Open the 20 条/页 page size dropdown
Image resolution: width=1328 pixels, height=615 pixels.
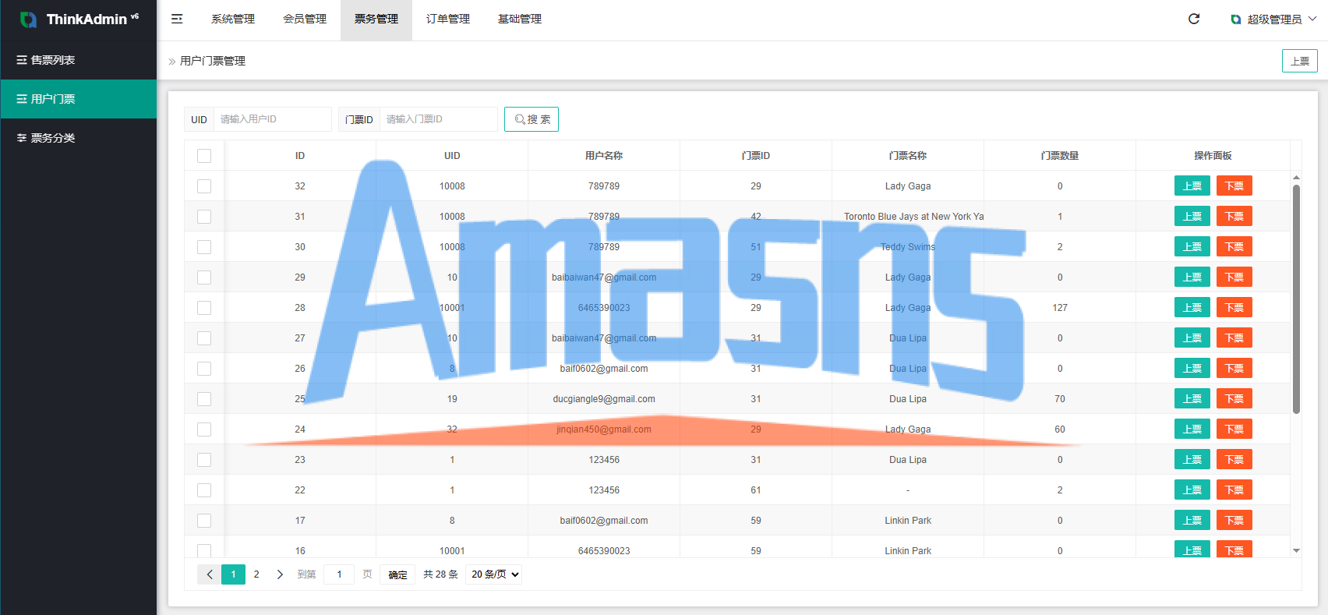click(x=494, y=574)
